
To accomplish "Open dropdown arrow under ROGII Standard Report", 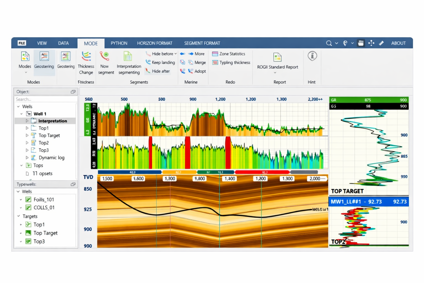I will (275, 73).
